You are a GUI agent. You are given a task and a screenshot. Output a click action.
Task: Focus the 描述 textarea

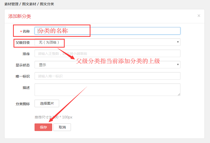pos(107,90)
